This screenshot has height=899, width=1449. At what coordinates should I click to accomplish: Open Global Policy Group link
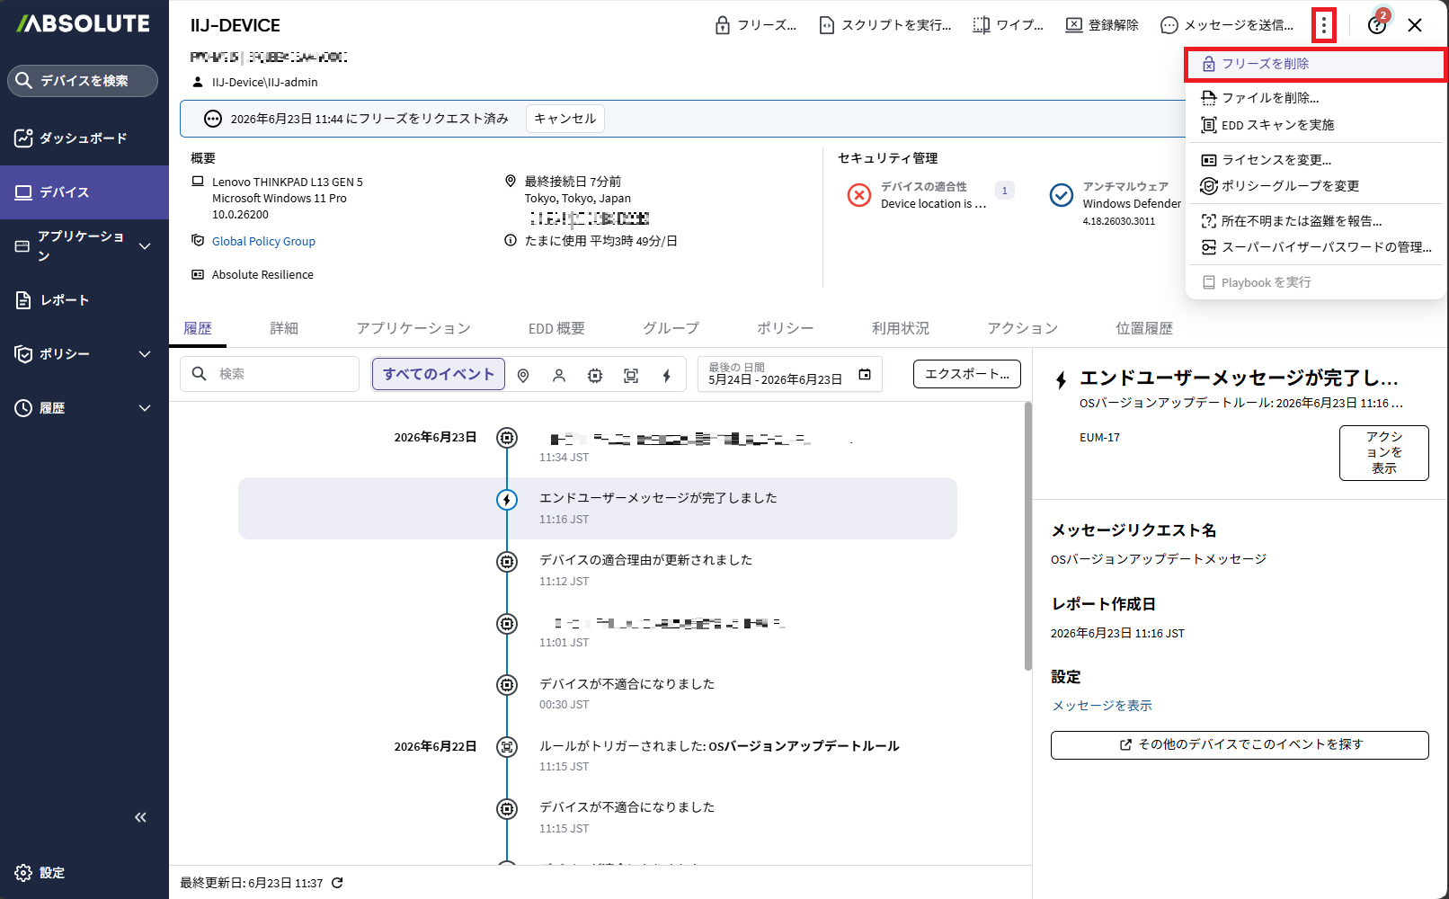tap(263, 241)
